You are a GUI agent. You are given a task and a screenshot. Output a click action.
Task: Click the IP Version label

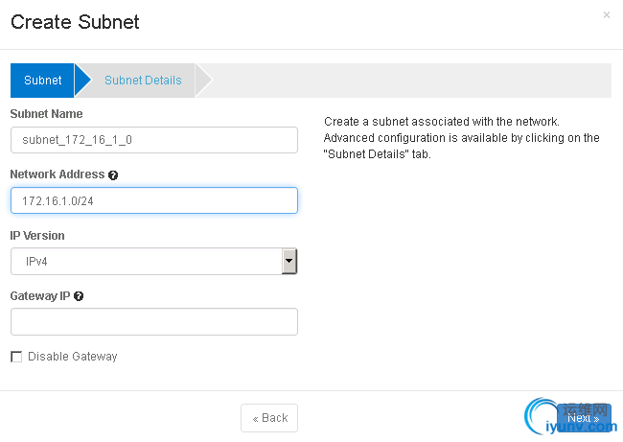click(37, 235)
